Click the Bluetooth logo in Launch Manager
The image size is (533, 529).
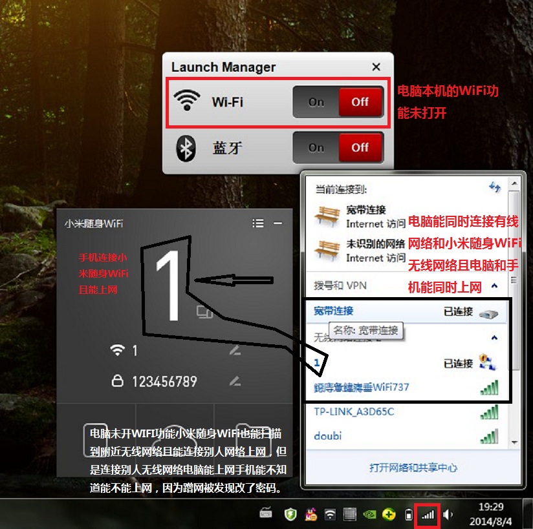[186, 149]
